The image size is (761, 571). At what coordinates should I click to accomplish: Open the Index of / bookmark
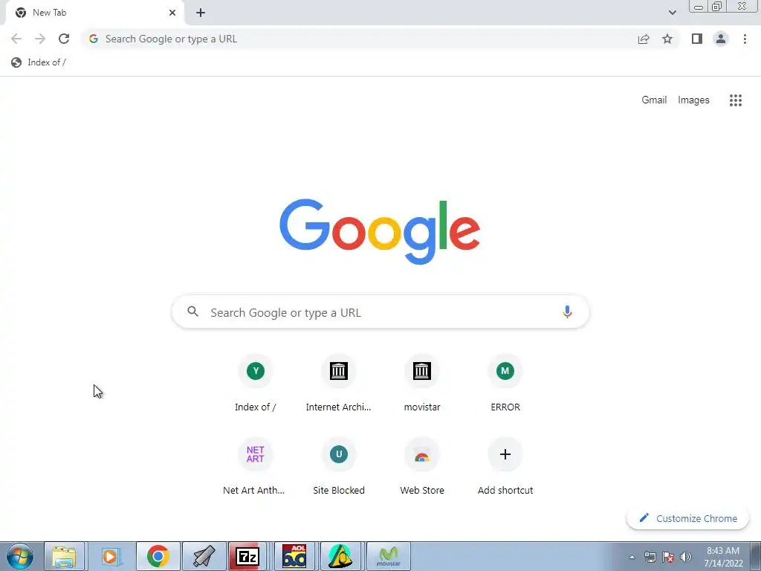39,62
